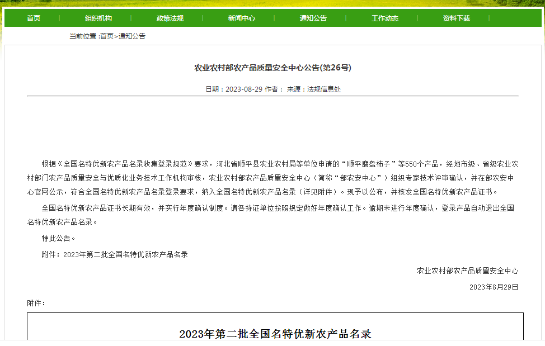
Task: Click the source text 法规信息处
Action: [324, 89]
